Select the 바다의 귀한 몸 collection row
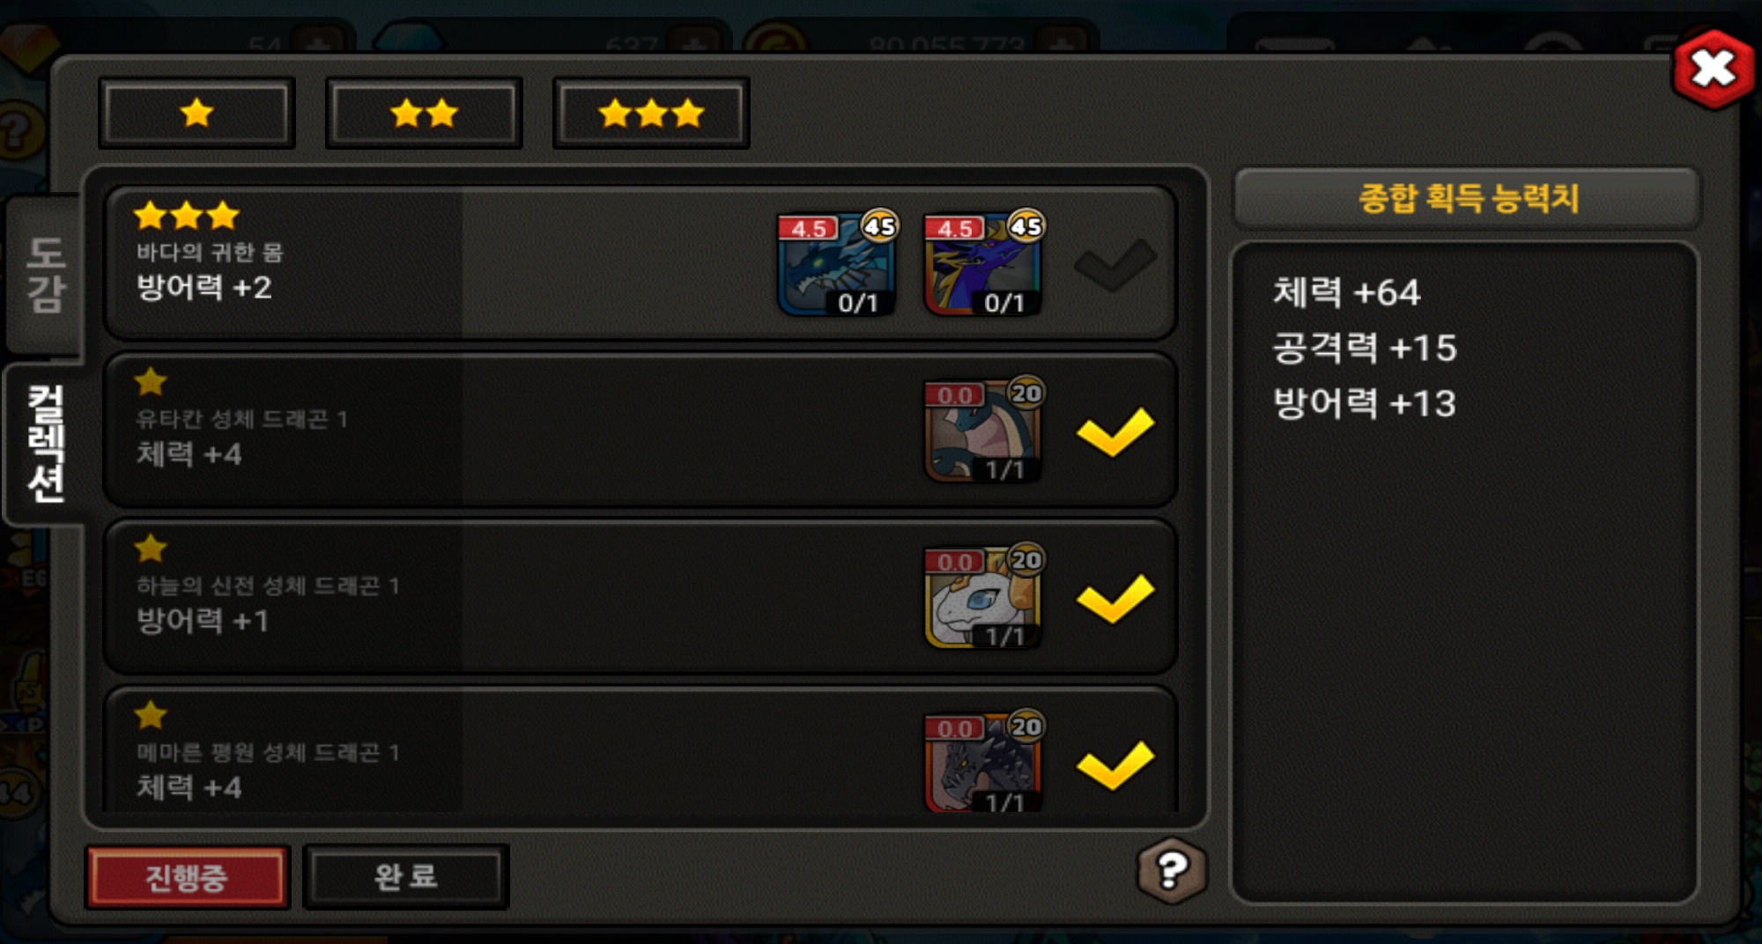 [x=640, y=262]
